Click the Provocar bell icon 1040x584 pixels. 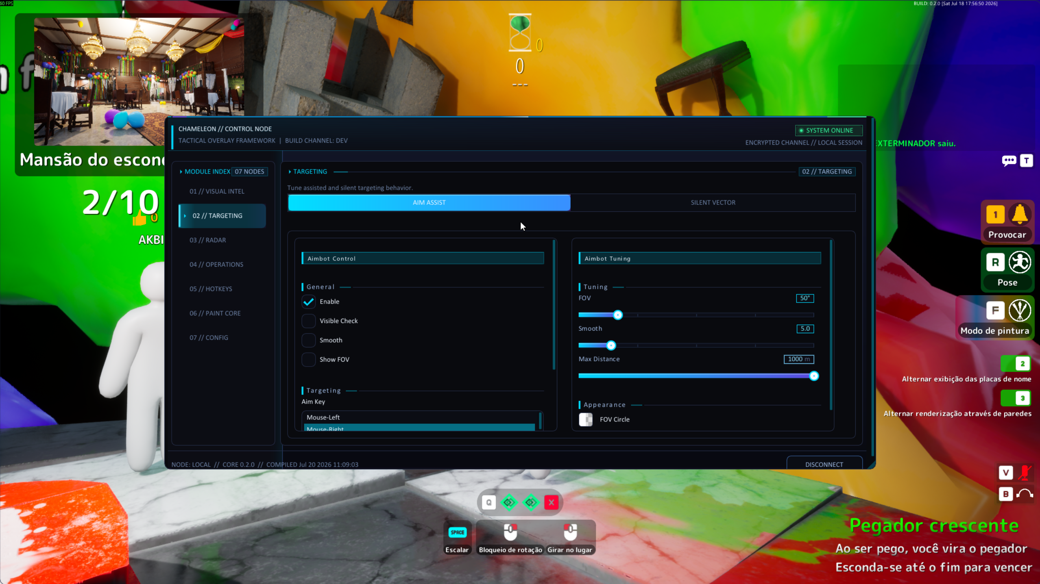coord(1020,215)
